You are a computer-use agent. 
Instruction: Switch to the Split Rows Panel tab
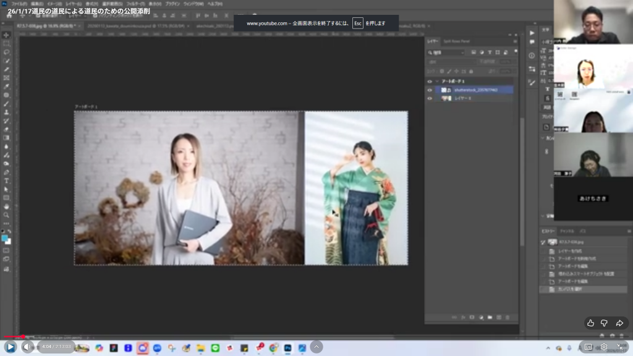click(x=457, y=41)
